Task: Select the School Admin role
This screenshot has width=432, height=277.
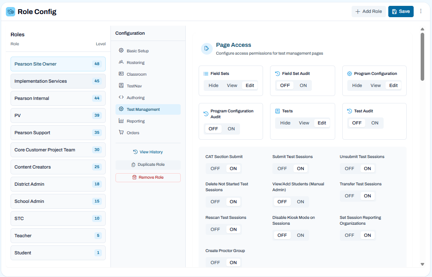Action: click(x=58, y=201)
